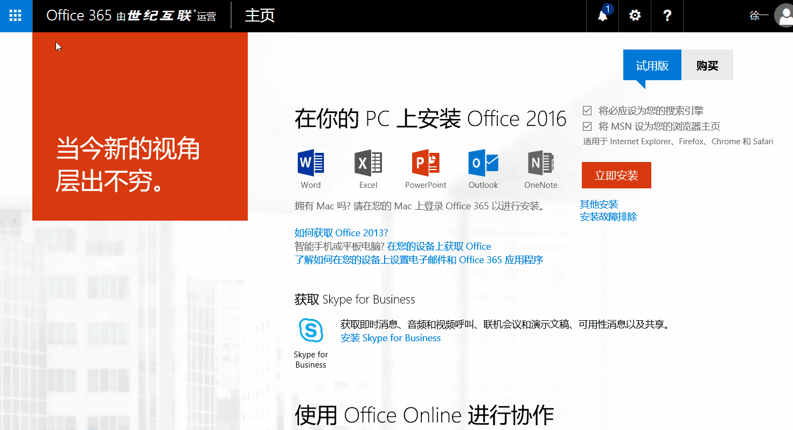Screen dimensions: 793x430
Task: Uncheck 将 MSN 设为您的浏览器主页 checkbox
Action: pyautogui.click(x=588, y=126)
